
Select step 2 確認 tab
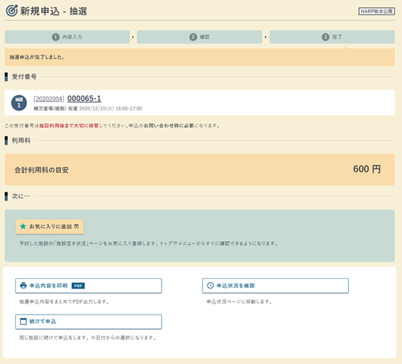(199, 37)
